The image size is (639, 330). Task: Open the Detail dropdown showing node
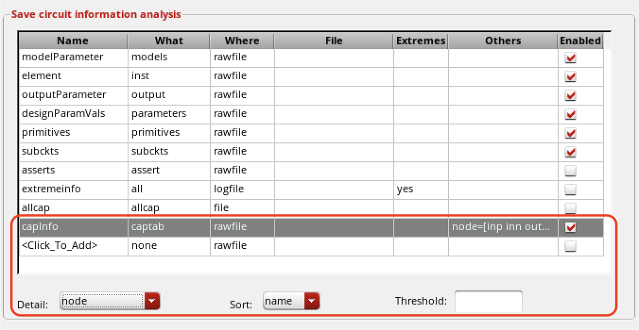(x=110, y=301)
